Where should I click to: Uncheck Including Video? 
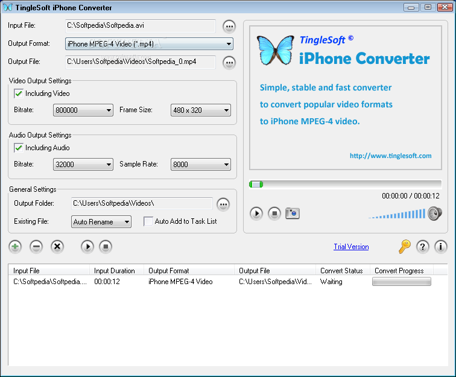pos(19,93)
